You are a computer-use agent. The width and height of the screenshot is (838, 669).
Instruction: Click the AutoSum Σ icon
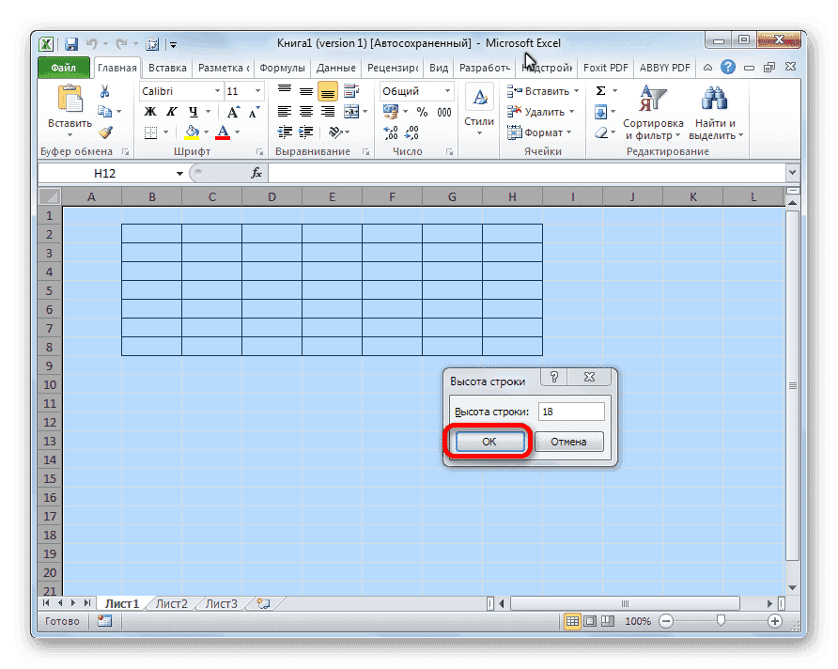coord(600,90)
